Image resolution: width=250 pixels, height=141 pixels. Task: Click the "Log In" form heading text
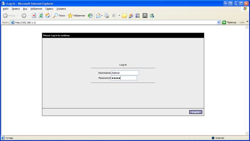(123, 65)
